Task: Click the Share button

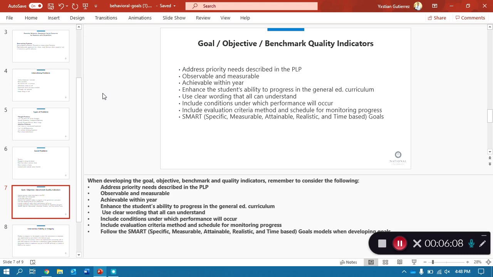Action: coord(437,18)
